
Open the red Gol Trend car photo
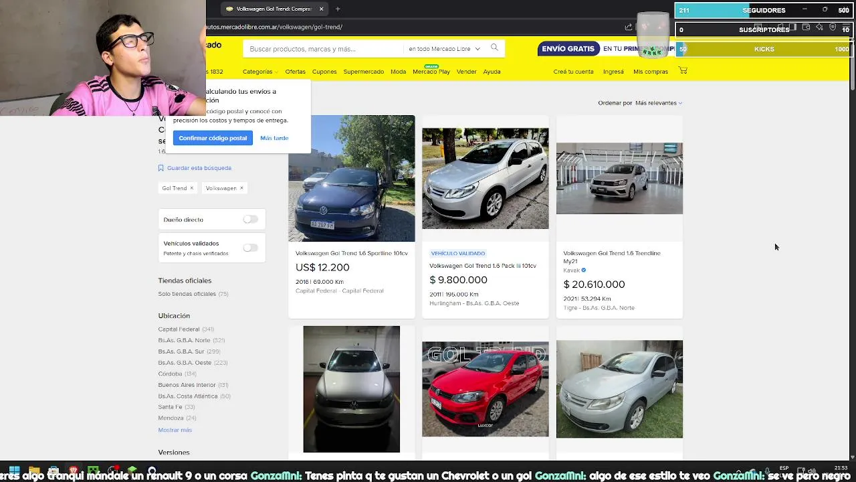click(485, 389)
